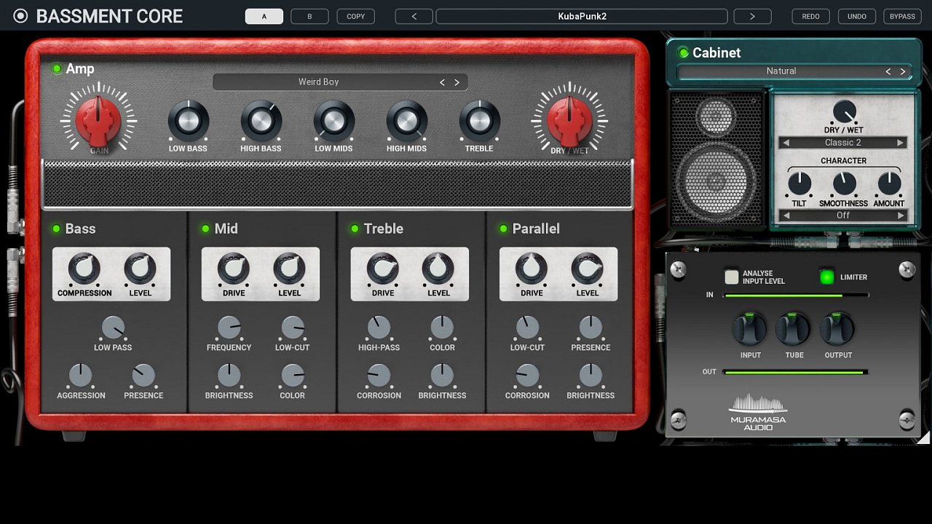Image resolution: width=932 pixels, height=524 pixels.
Task: Click the OUT level meter bar
Action: click(794, 372)
